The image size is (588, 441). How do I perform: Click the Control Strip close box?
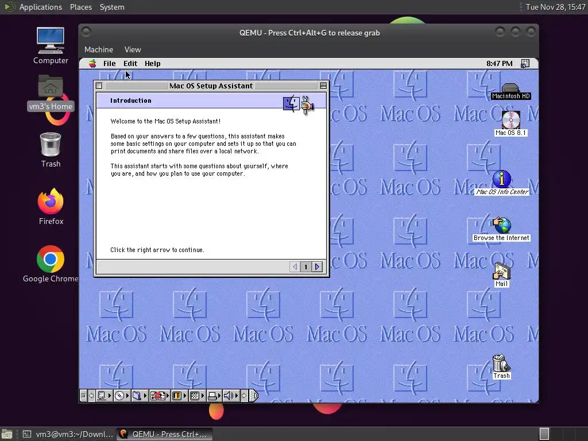[x=83, y=396]
